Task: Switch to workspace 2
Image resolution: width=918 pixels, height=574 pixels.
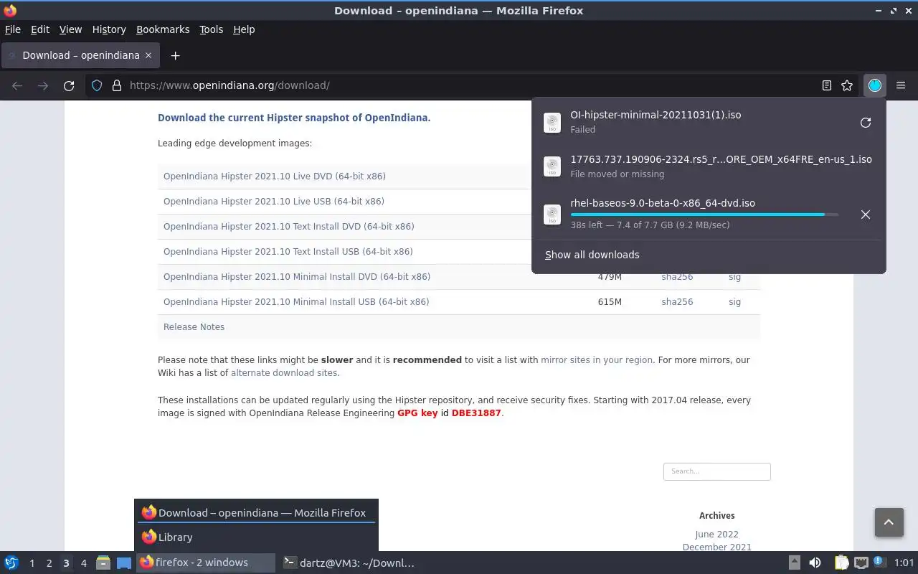Action: pos(49,563)
